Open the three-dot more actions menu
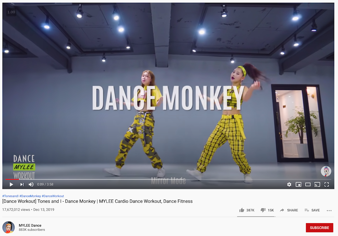 (329, 210)
